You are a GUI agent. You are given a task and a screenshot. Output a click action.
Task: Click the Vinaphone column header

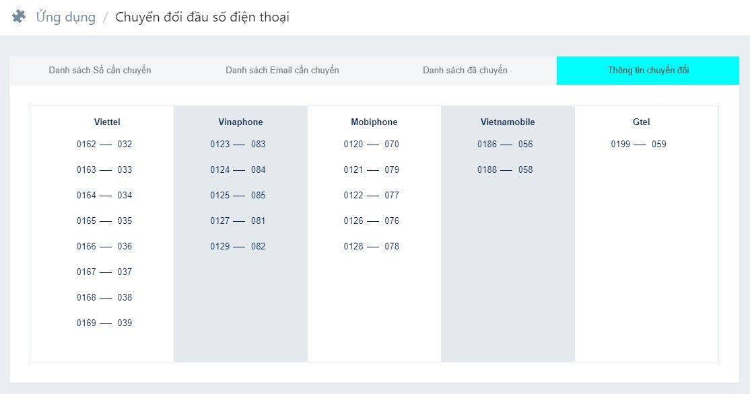point(240,122)
